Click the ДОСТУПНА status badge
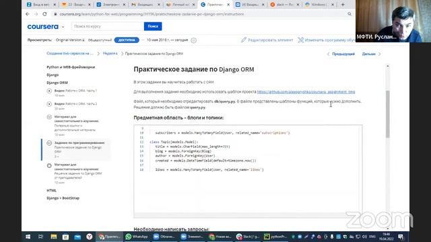The image size is (431, 242). click(127, 40)
